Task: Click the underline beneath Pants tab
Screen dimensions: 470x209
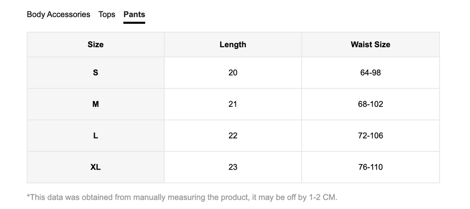Action: [x=134, y=22]
